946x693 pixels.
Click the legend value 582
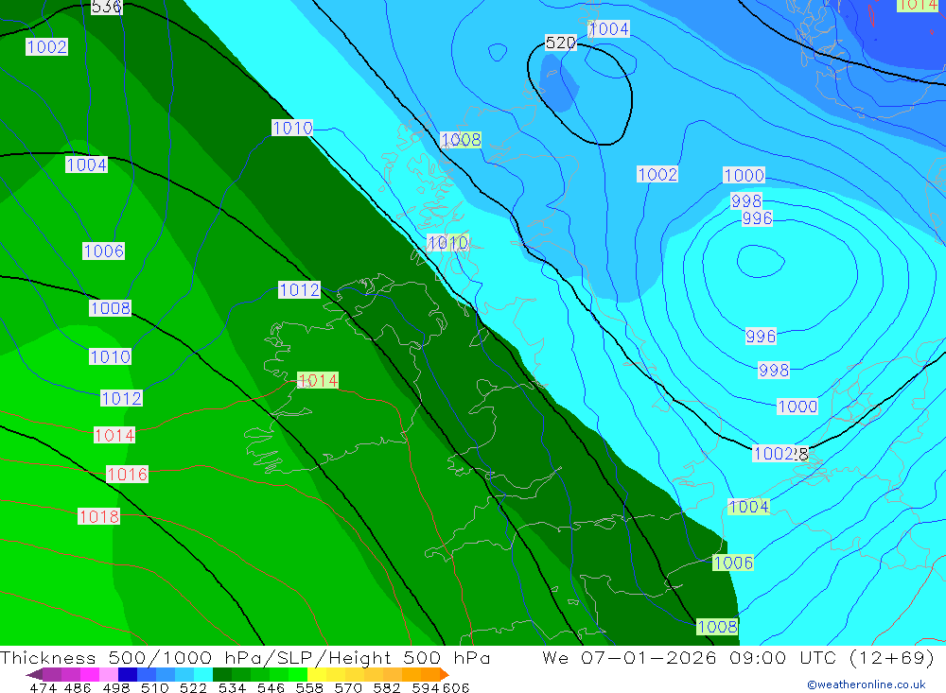point(386,687)
